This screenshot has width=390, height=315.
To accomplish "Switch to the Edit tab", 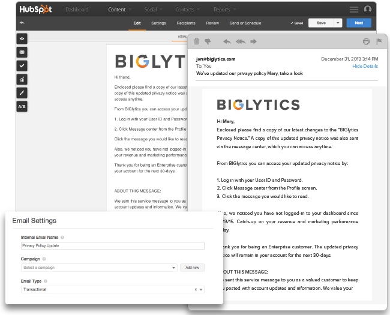I will point(137,23).
